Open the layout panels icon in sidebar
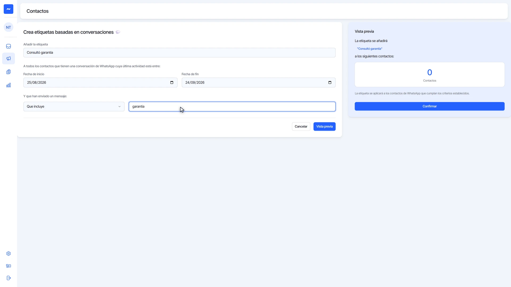511x287 pixels. click(9, 266)
